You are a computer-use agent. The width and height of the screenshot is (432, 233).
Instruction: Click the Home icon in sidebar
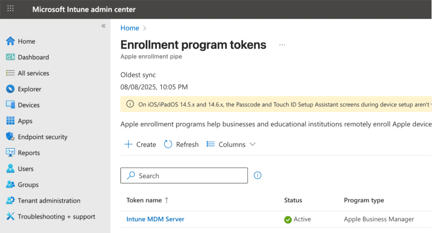tap(10, 41)
